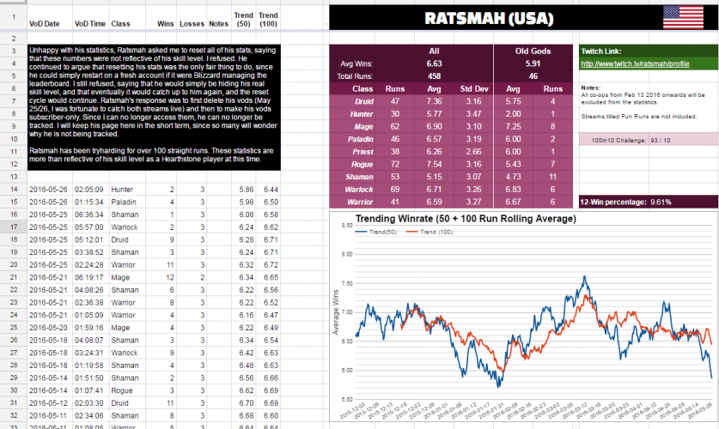719x429 pixels.
Task: Select the Std Dev header in class table
Action: coord(476,88)
